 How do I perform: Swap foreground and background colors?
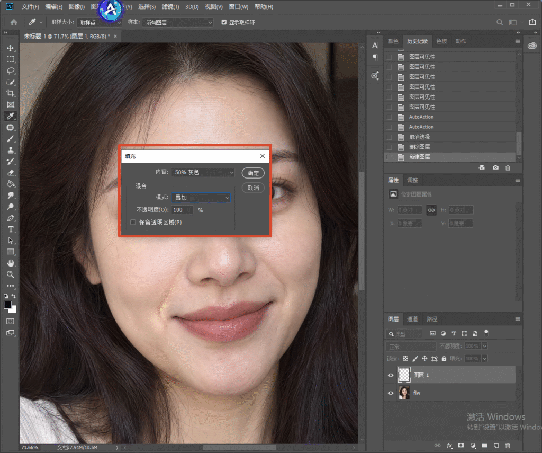pos(13,296)
